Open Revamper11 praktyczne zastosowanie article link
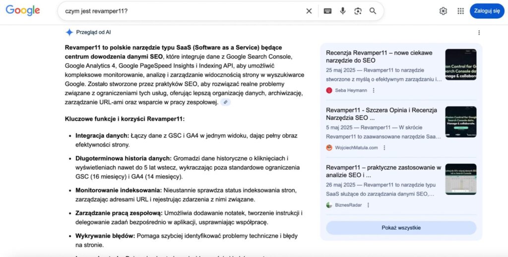Screen dimensions: 508x257 click(383, 171)
